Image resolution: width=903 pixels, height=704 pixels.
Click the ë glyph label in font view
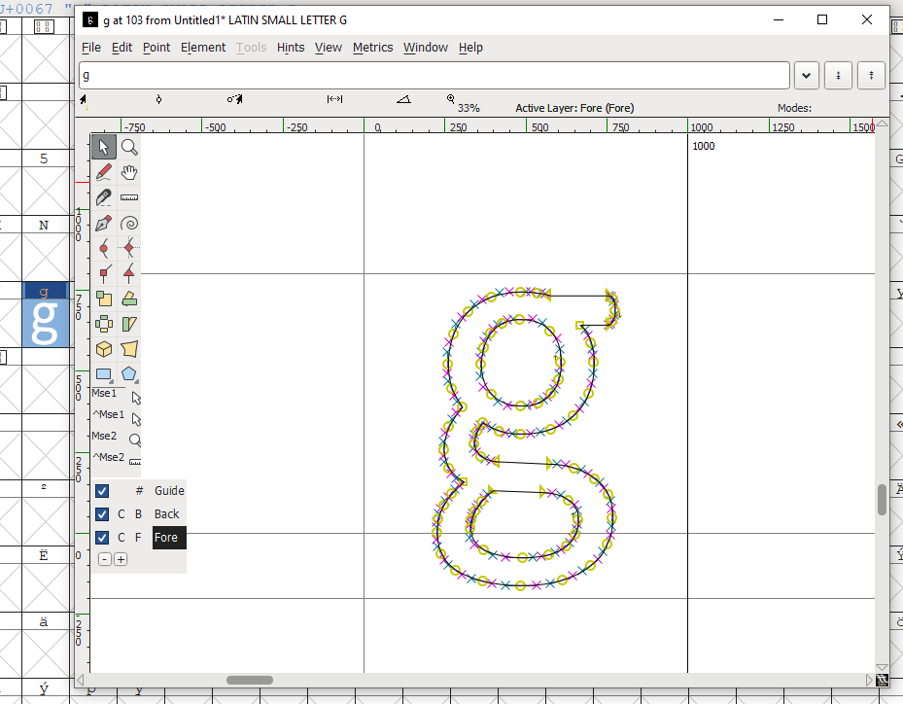(x=44, y=555)
